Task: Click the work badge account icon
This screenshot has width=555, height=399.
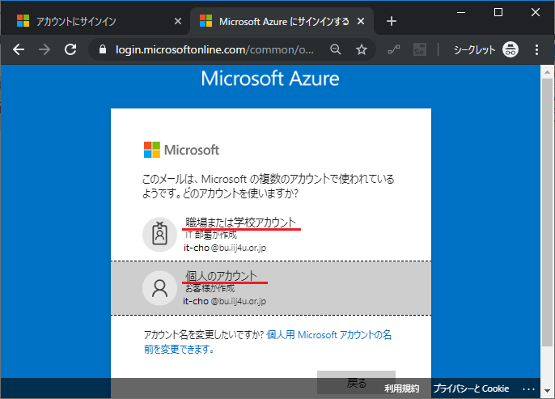Action: point(159,235)
